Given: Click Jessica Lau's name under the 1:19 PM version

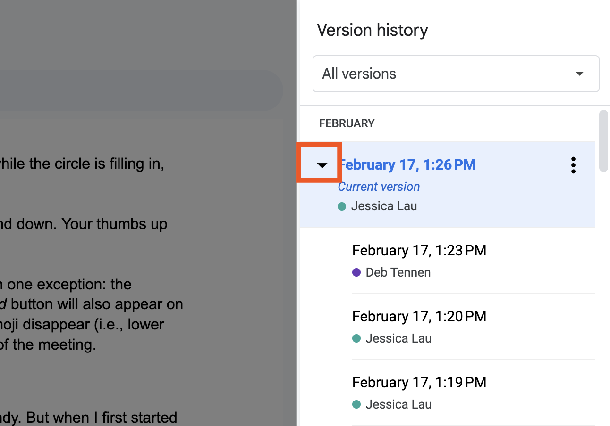Looking at the screenshot, I should click(398, 404).
